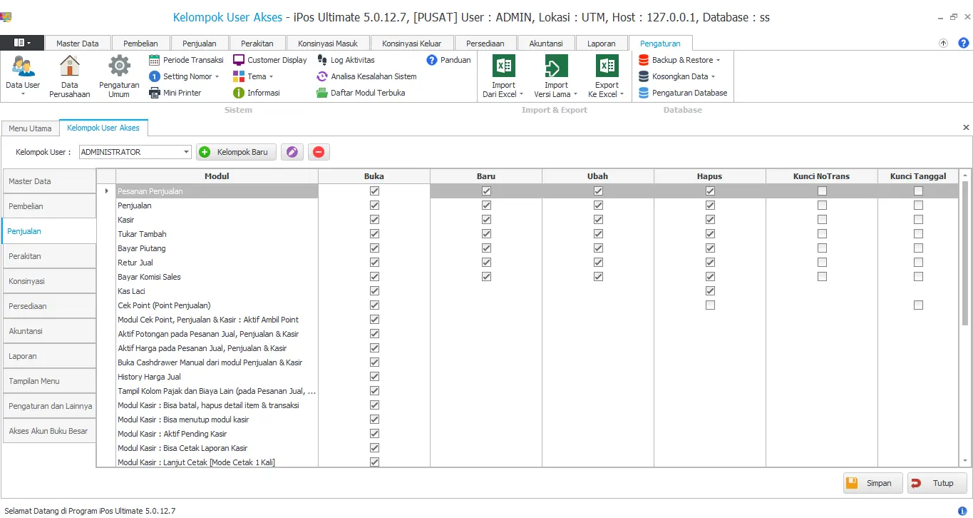
Task: Open Analisa Kesalahan Sistem
Action: (x=366, y=76)
